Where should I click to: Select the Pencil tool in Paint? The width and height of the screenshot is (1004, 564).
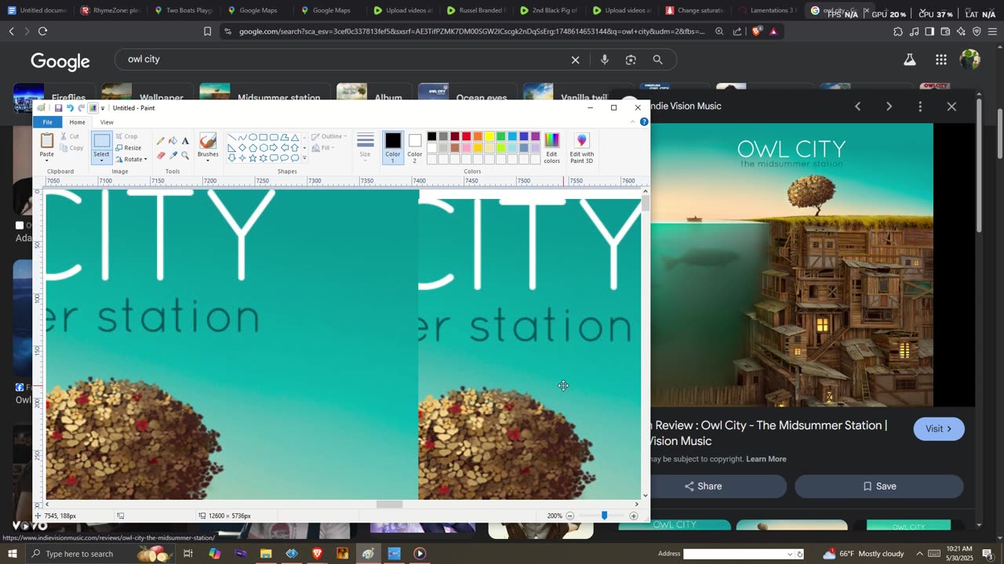(161, 141)
